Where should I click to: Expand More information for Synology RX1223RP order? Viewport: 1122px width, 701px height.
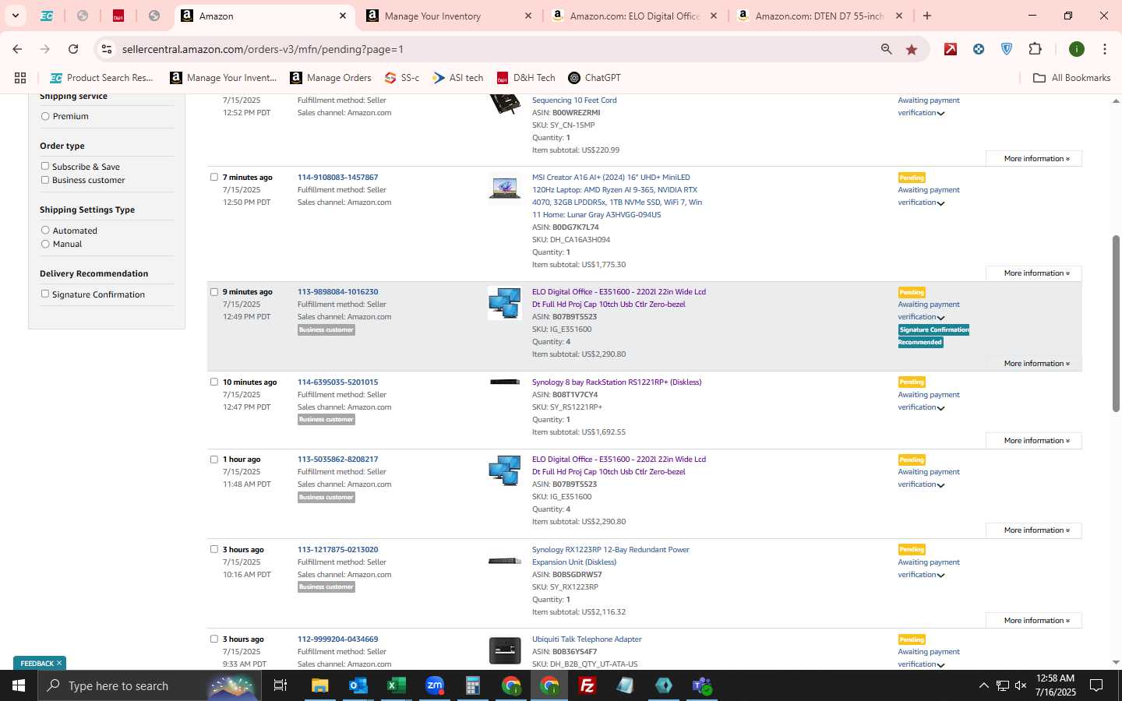(1034, 621)
